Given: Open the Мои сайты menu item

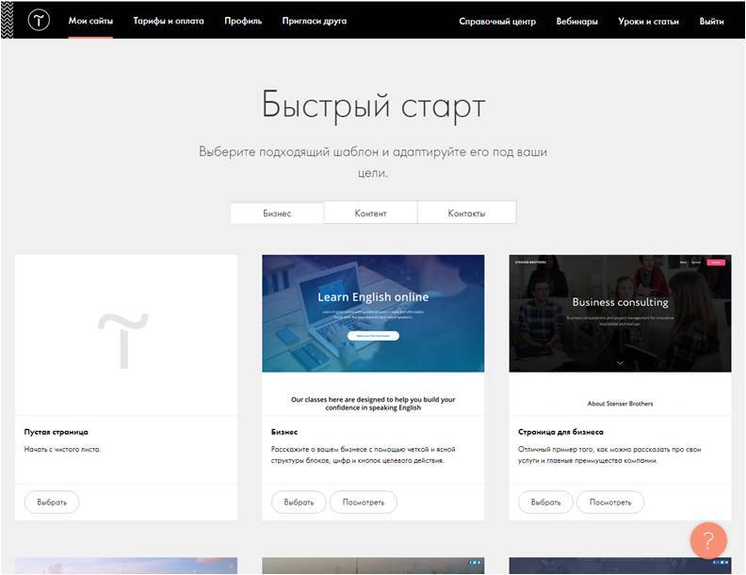Looking at the screenshot, I should (x=90, y=21).
